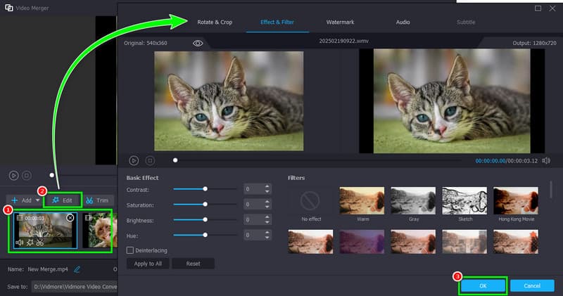Click the pencil icon to rename New Merge.mp4
The height and width of the screenshot is (296, 563).
click(x=77, y=269)
